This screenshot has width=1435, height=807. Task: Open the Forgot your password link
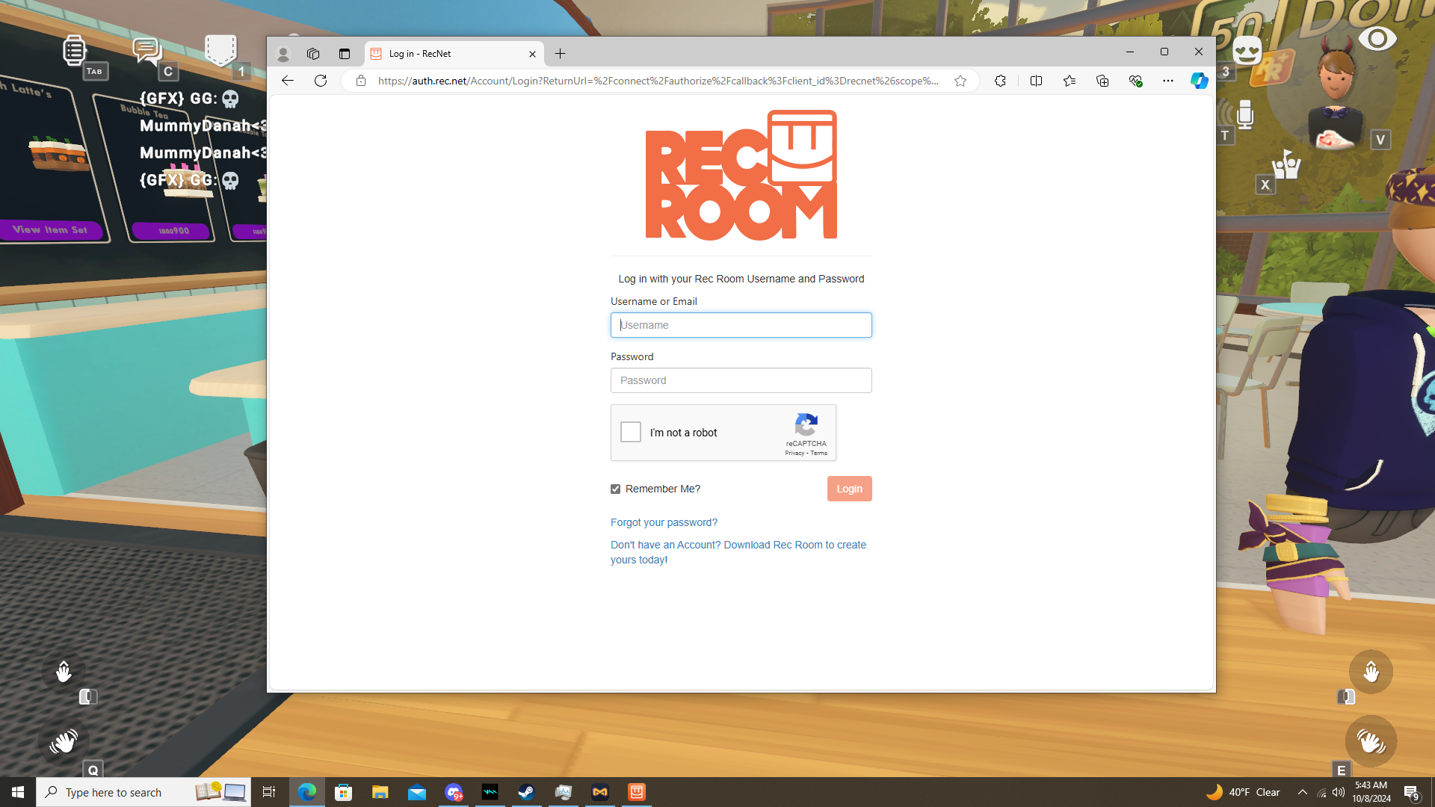[x=664, y=522]
